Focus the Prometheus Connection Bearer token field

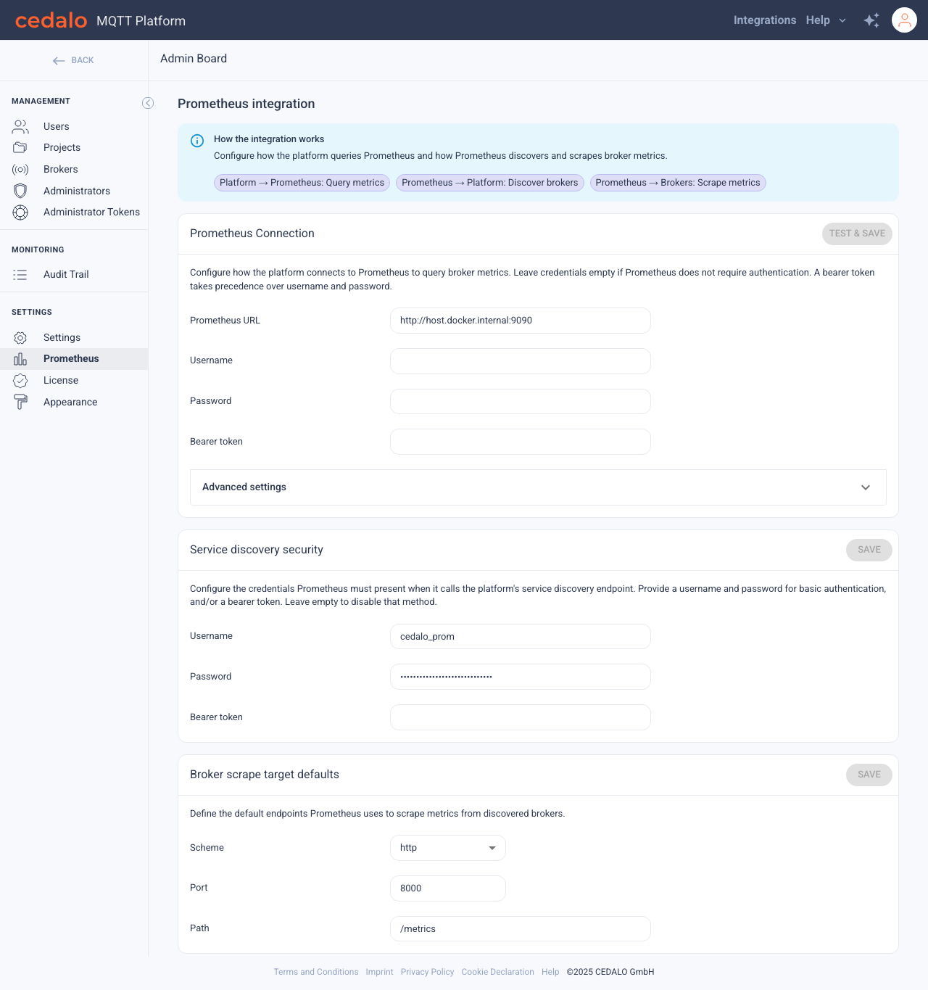tap(521, 442)
